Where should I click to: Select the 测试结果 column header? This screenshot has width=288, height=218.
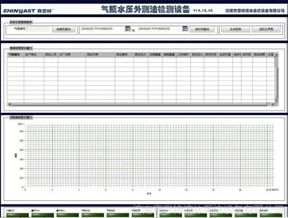pyautogui.click(x=259, y=55)
